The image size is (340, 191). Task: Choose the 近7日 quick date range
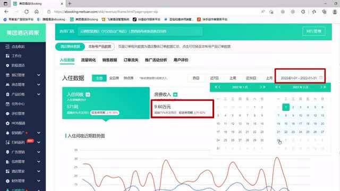coord(214,78)
